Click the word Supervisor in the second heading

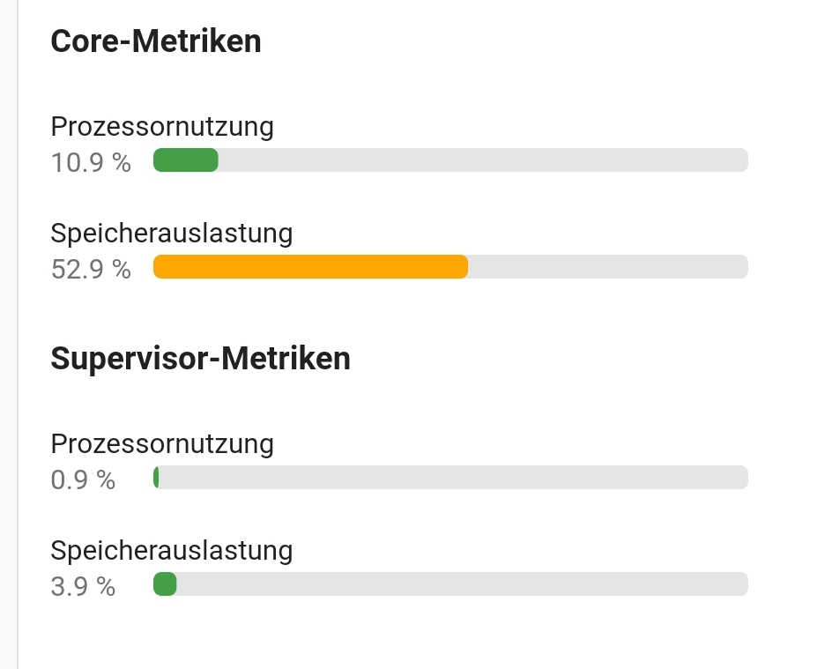[x=131, y=359]
